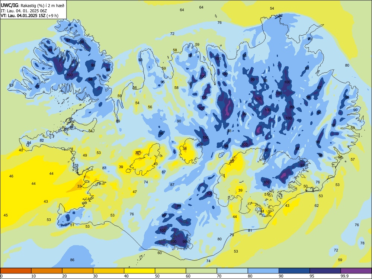Click the low value '33' in the orange patch
Screen dimensions: 372x279
point(79,186)
